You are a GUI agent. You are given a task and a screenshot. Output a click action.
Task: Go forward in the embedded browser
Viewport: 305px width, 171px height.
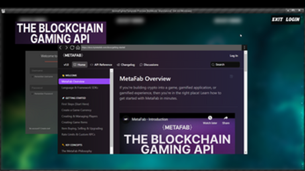click(66, 48)
